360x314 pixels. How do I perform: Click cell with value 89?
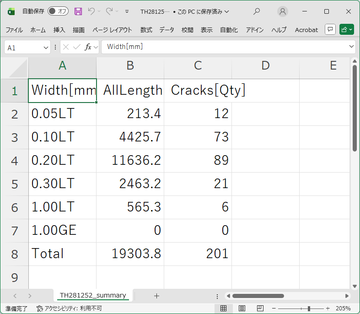pos(198,161)
